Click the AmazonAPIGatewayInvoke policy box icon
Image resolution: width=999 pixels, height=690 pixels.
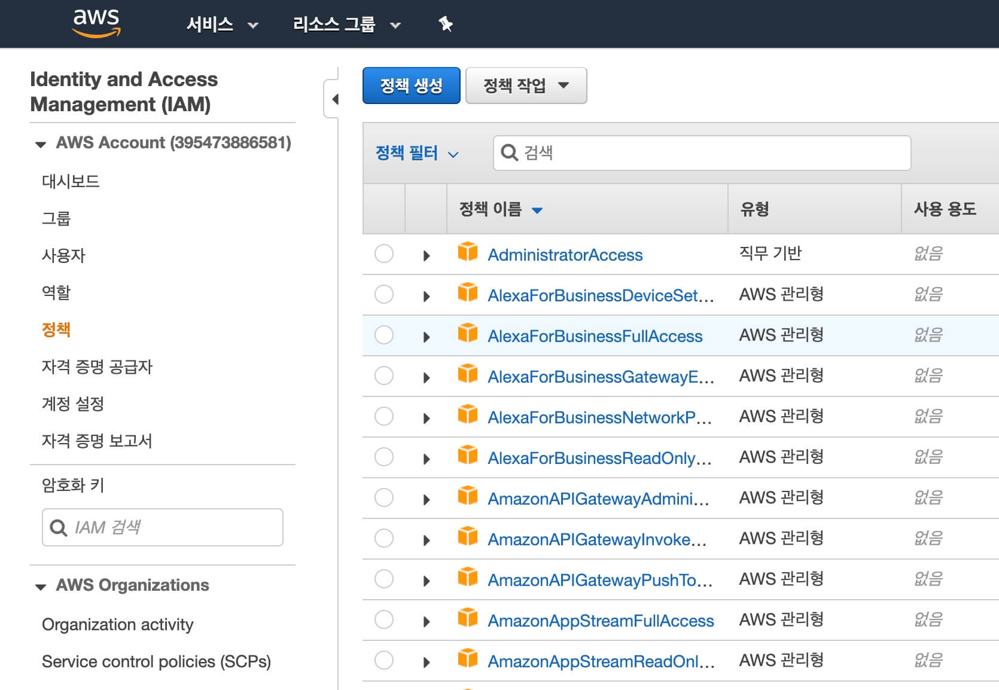click(468, 536)
